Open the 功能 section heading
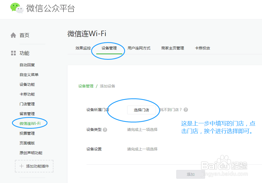The height and width of the screenshot is (183, 262). 24,53
